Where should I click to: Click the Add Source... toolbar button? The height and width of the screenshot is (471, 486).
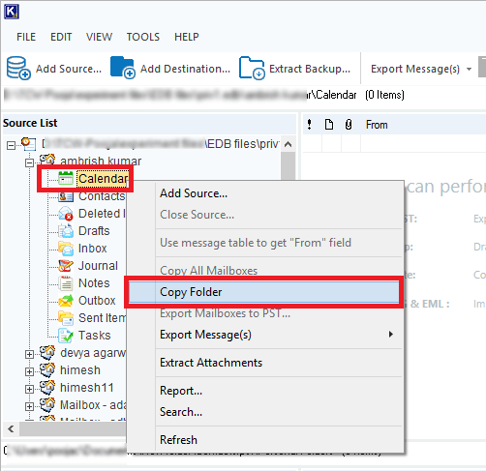coord(54,69)
